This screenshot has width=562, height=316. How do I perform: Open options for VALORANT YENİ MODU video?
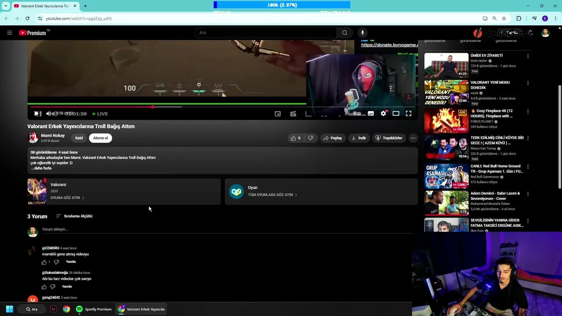(x=528, y=83)
